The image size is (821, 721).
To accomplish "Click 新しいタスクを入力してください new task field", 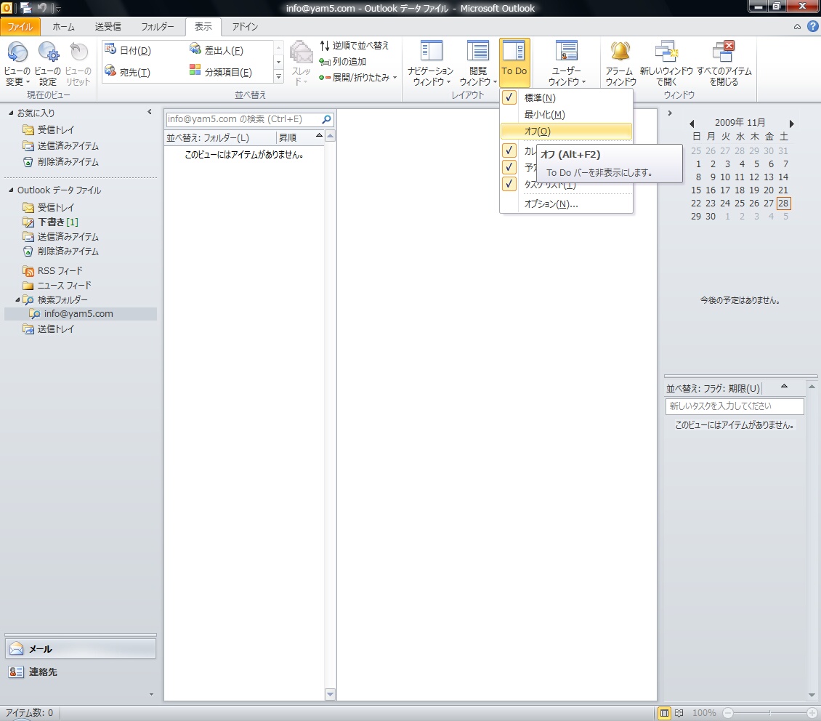I will (x=735, y=406).
